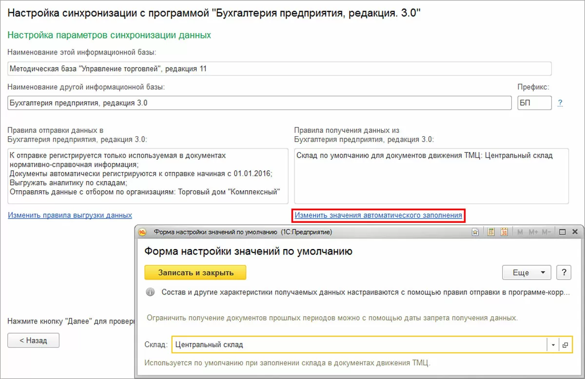
Task: Click the Префикс label
Action: pos(533,87)
